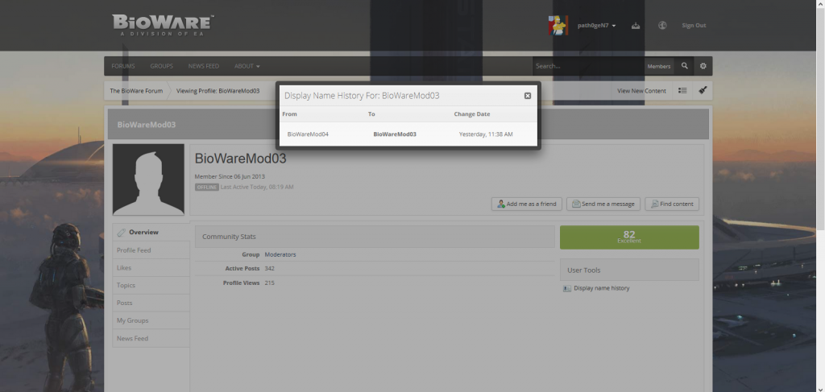Select the My Groups tab
The width and height of the screenshot is (825, 392).
click(x=151, y=320)
